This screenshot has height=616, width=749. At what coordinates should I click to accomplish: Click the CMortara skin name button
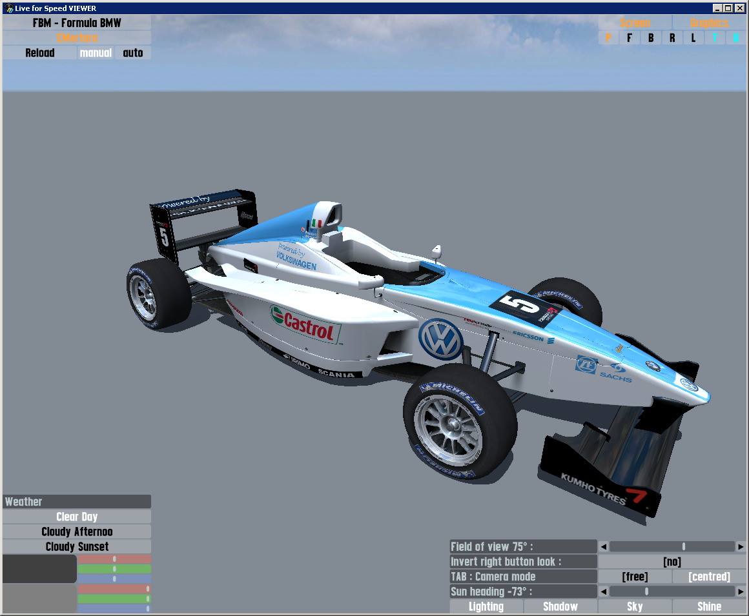(x=76, y=37)
